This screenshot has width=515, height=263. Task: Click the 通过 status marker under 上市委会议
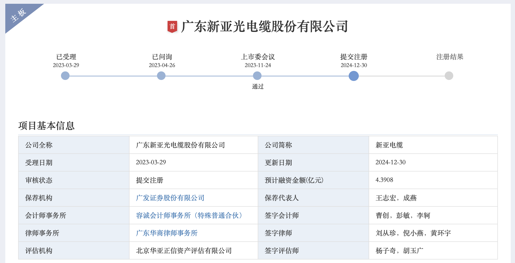pyautogui.click(x=257, y=86)
